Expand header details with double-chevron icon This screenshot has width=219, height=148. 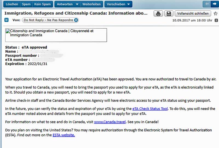7,20
